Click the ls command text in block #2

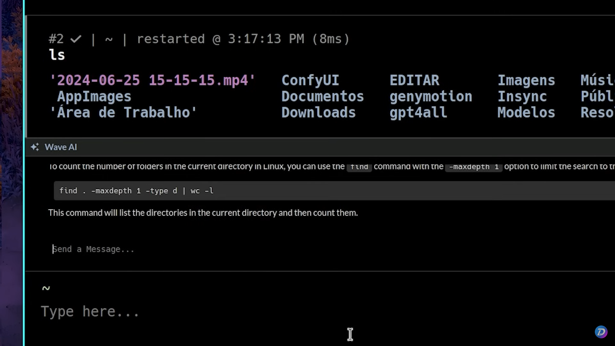(57, 55)
